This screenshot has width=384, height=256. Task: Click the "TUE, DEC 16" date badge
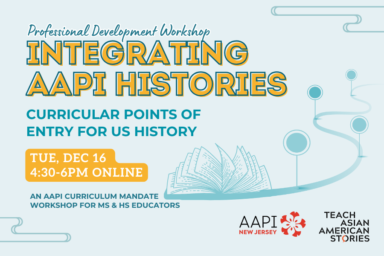tap(69, 157)
